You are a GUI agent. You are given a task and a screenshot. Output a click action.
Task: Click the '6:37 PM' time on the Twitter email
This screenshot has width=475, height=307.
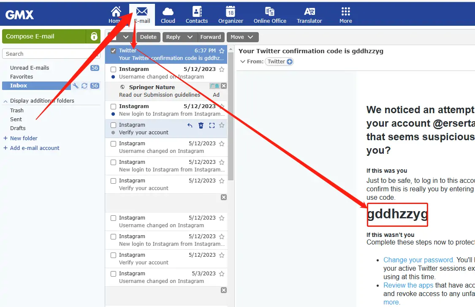205,51
